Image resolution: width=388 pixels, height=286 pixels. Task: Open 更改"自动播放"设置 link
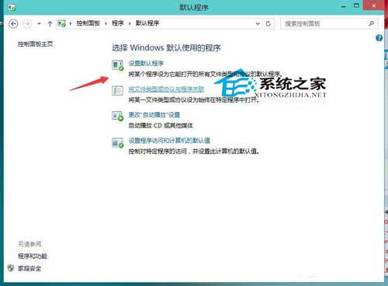click(x=154, y=115)
